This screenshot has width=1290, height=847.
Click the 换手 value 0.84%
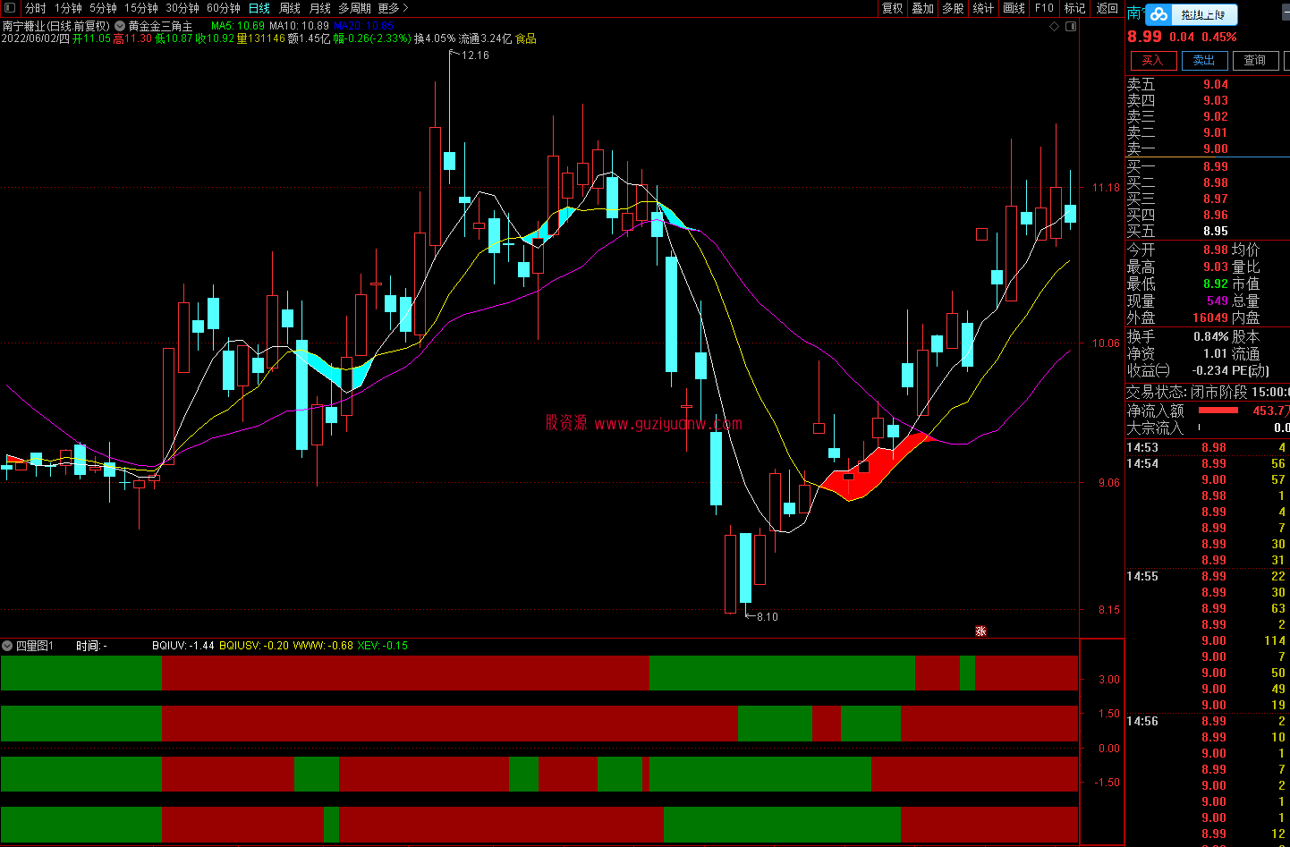click(1211, 337)
